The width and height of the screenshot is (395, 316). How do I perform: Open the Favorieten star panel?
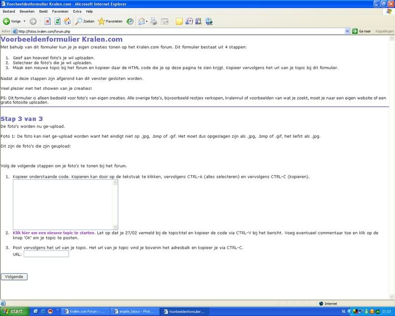(x=110, y=21)
